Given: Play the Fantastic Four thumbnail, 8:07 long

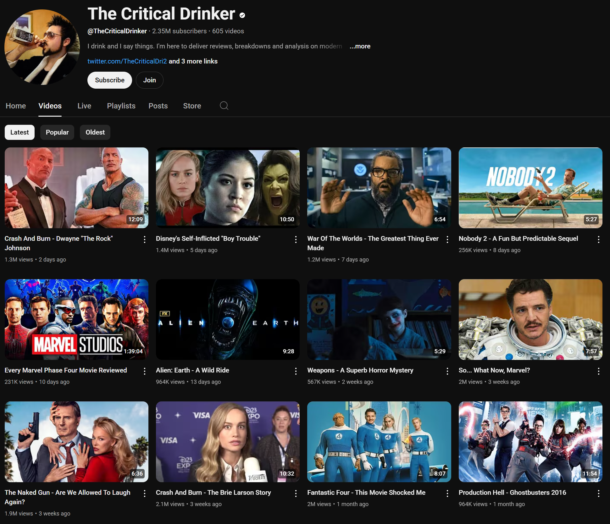Looking at the screenshot, I should [x=379, y=442].
